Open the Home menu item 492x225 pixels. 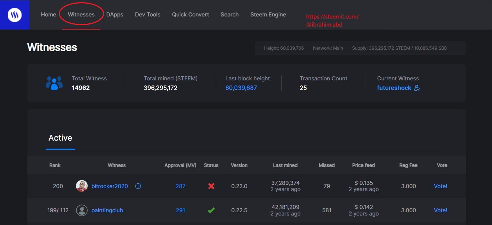click(49, 15)
